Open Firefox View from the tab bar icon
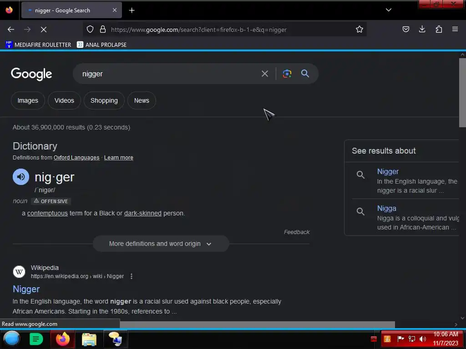Viewport: 466px width, 349px height. 9,10
